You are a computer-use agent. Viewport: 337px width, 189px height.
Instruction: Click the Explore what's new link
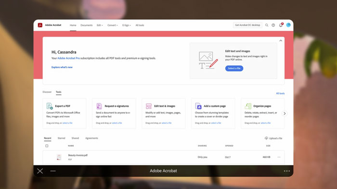point(62,67)
